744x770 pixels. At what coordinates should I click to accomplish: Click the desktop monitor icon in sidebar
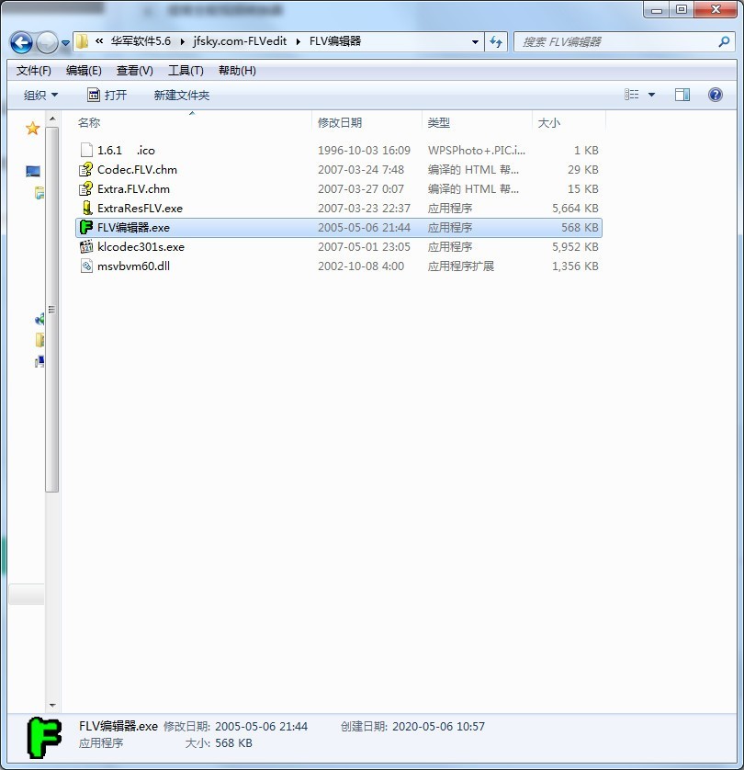[33, 172]
